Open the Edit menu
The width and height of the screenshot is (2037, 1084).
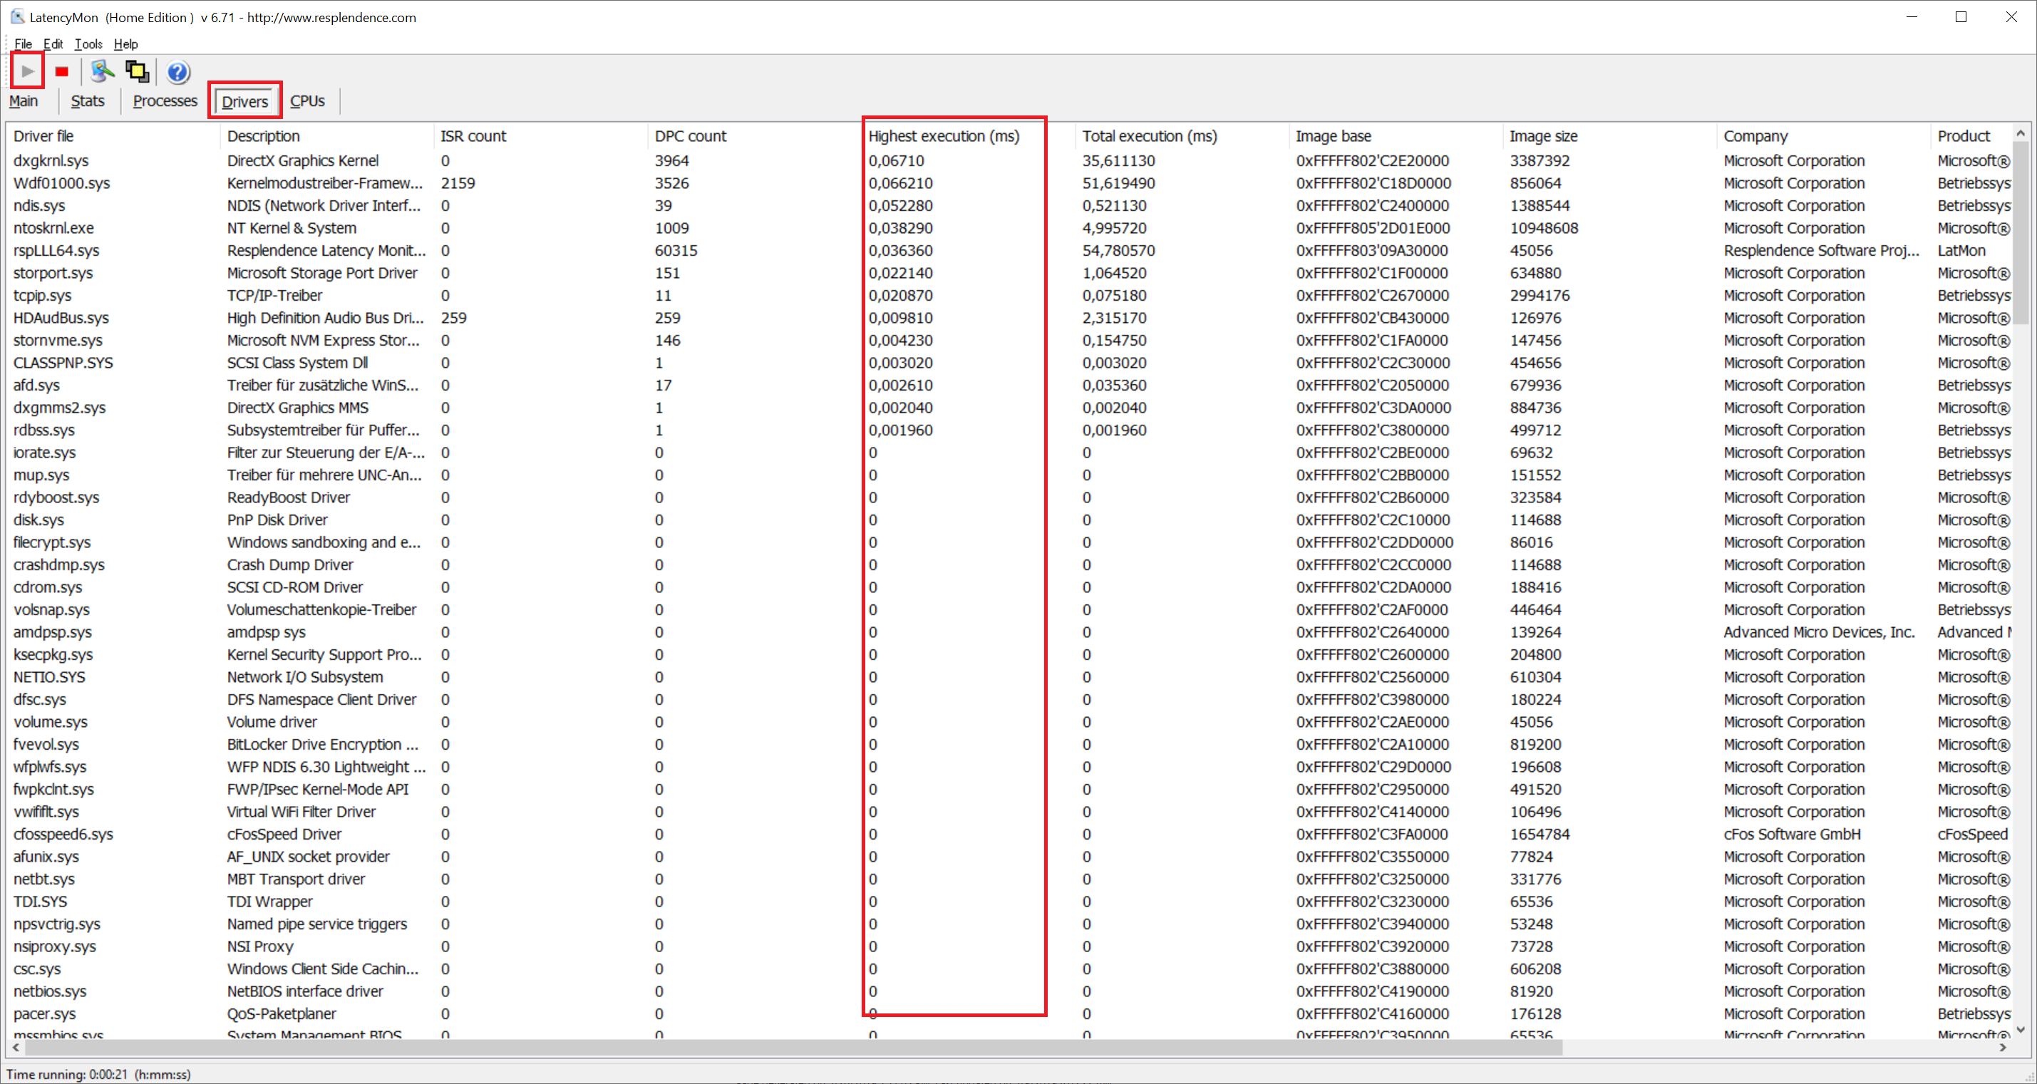(53, 44)
